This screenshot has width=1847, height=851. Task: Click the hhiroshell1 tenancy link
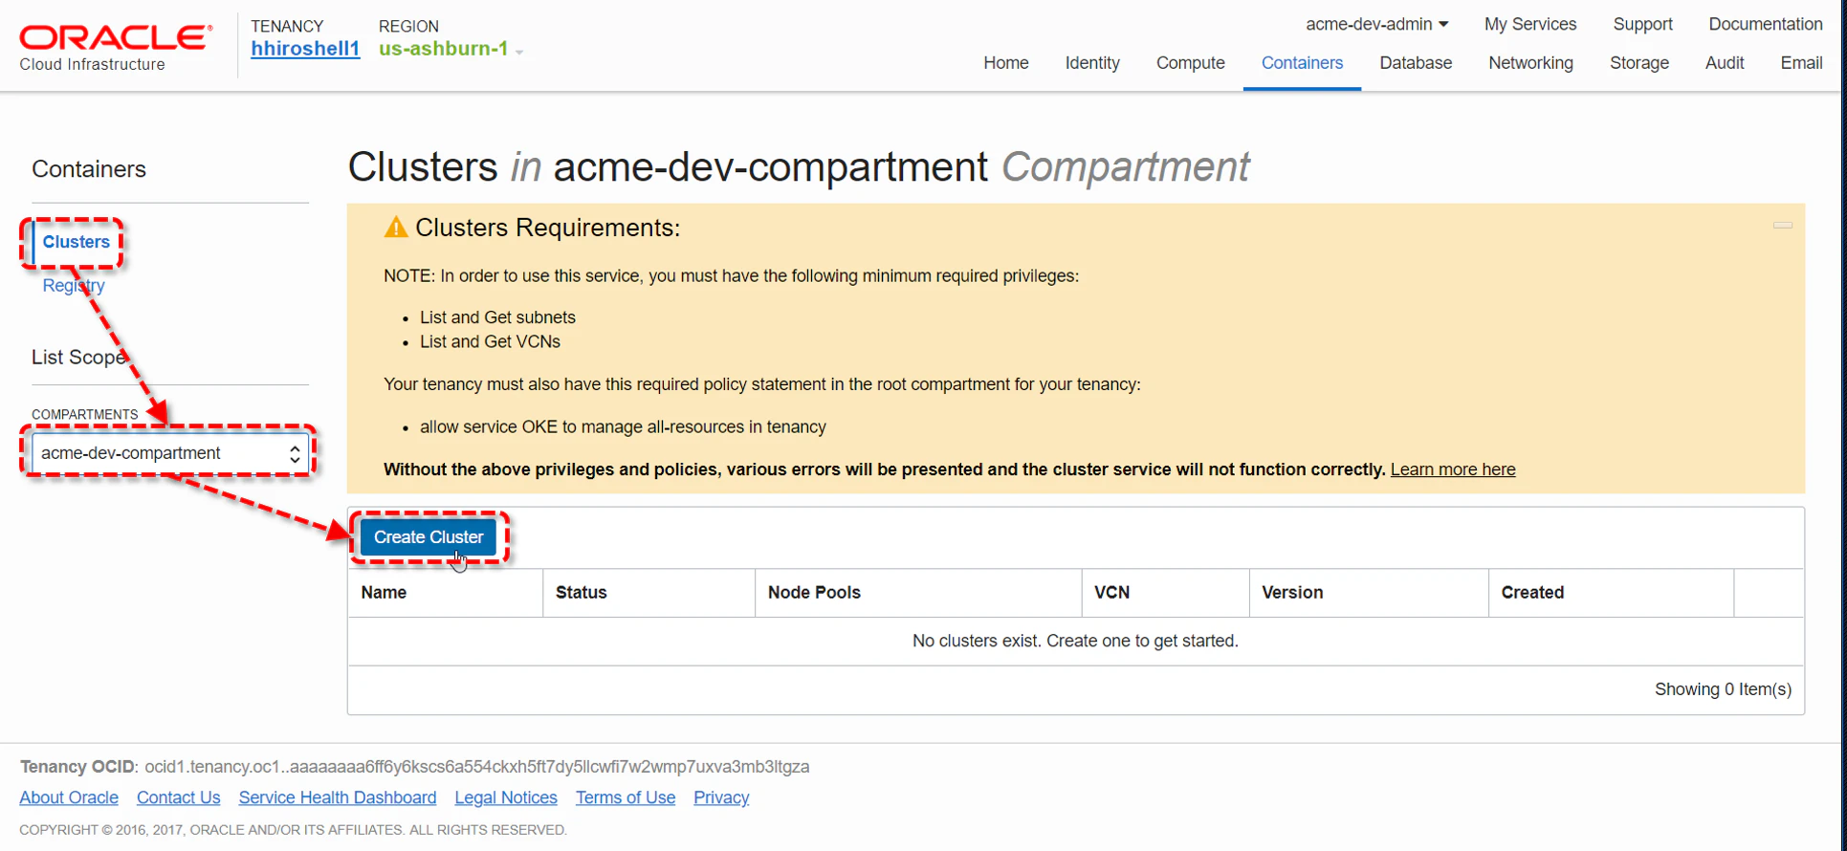point(305,49)
